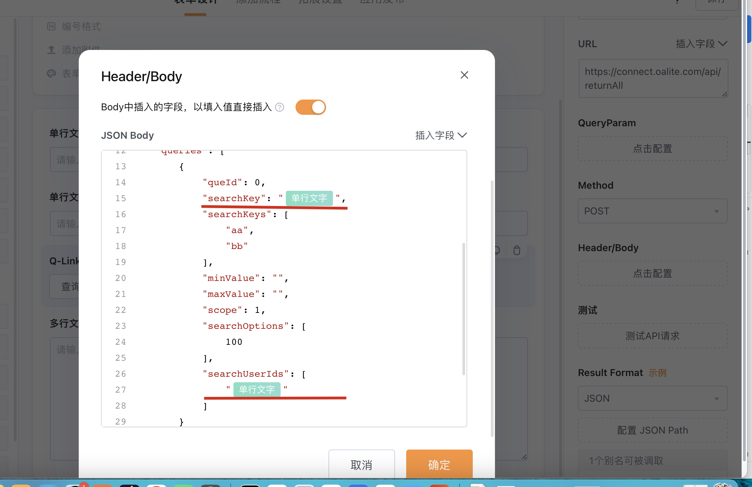Click the "scope" key in editor
Viewport: 752px width, 487px height.
(222, 310)
